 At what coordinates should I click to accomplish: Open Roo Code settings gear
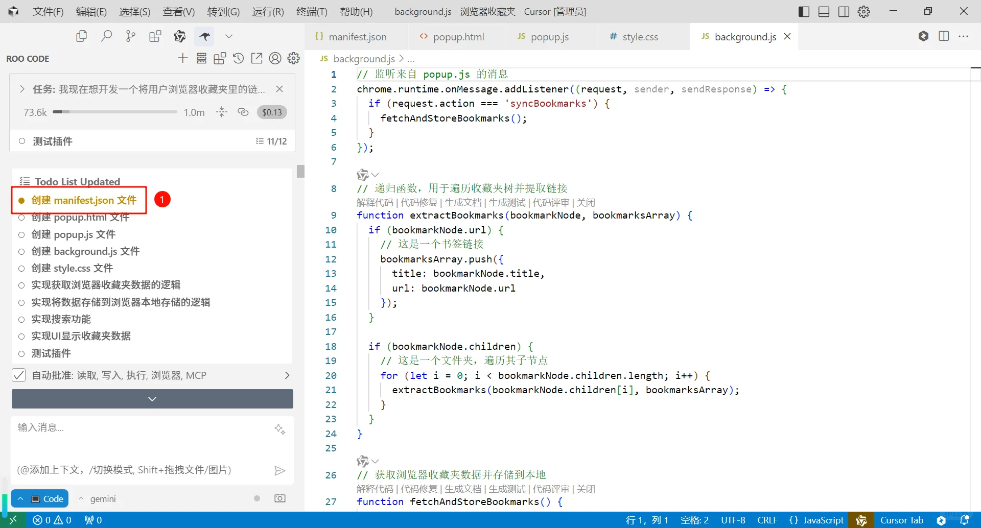293,58
